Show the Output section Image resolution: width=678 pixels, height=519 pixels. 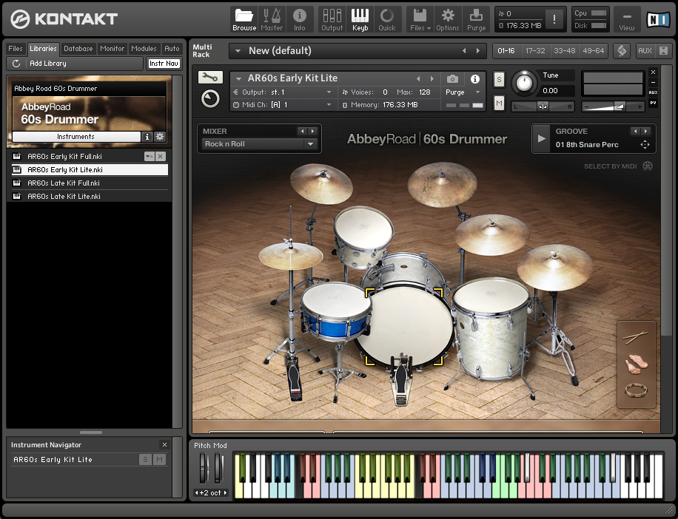[332, 19]
